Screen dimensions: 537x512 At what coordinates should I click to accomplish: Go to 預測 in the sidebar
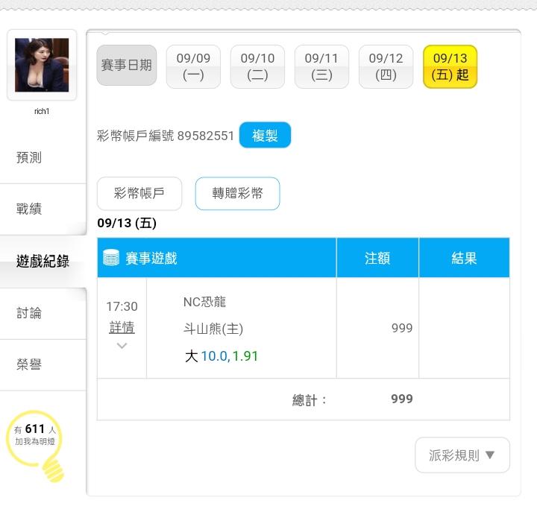coord(29,158)
